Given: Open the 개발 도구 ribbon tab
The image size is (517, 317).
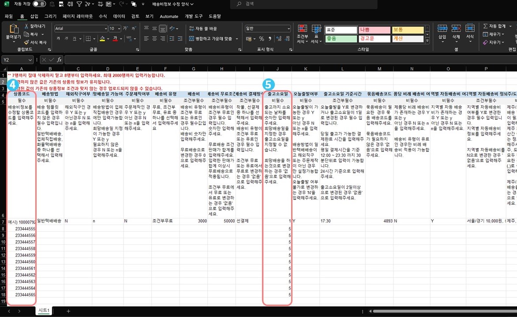Looking at the screenshot, I should tap(194, 16).
